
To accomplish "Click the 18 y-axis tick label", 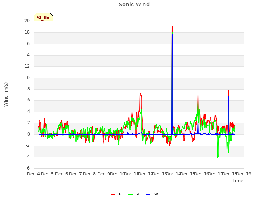I will 27,32.
